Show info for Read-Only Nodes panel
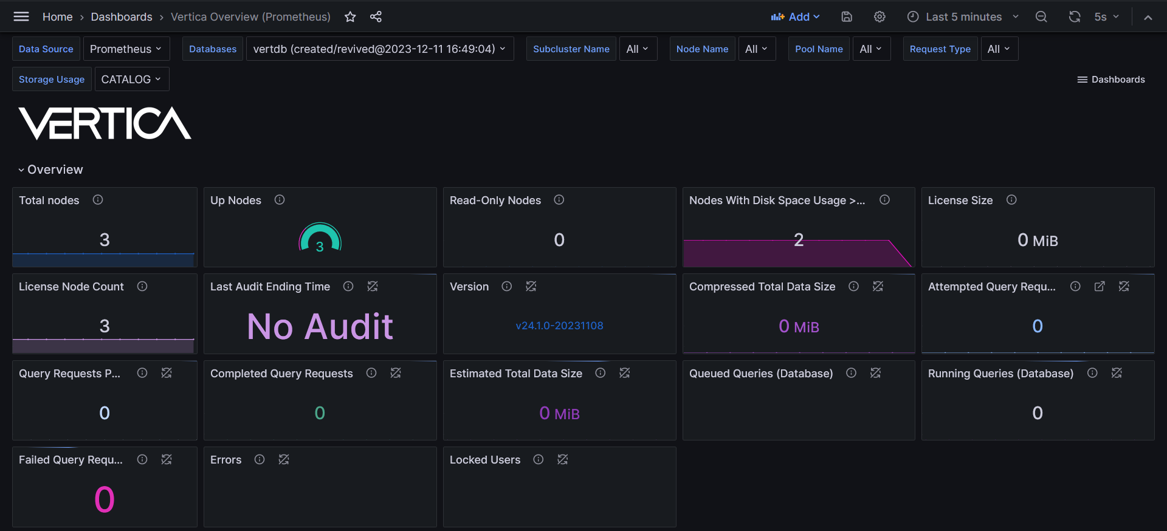 click(559, 200)
